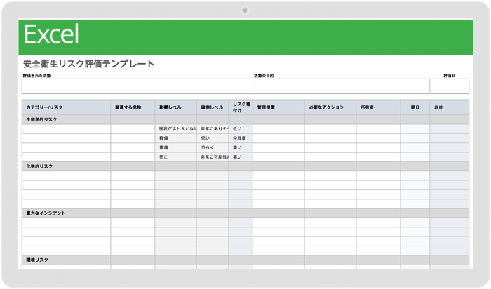491x289 pixels.
Task: Click the 活動の目的 field label
Action: 264,76
